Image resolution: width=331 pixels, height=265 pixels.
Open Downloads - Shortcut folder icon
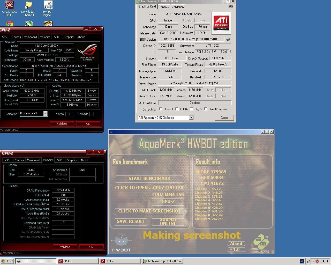coord(29,9)
